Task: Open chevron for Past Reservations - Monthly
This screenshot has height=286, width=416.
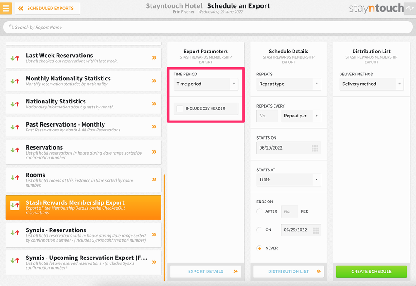Action: coord(154,127)
